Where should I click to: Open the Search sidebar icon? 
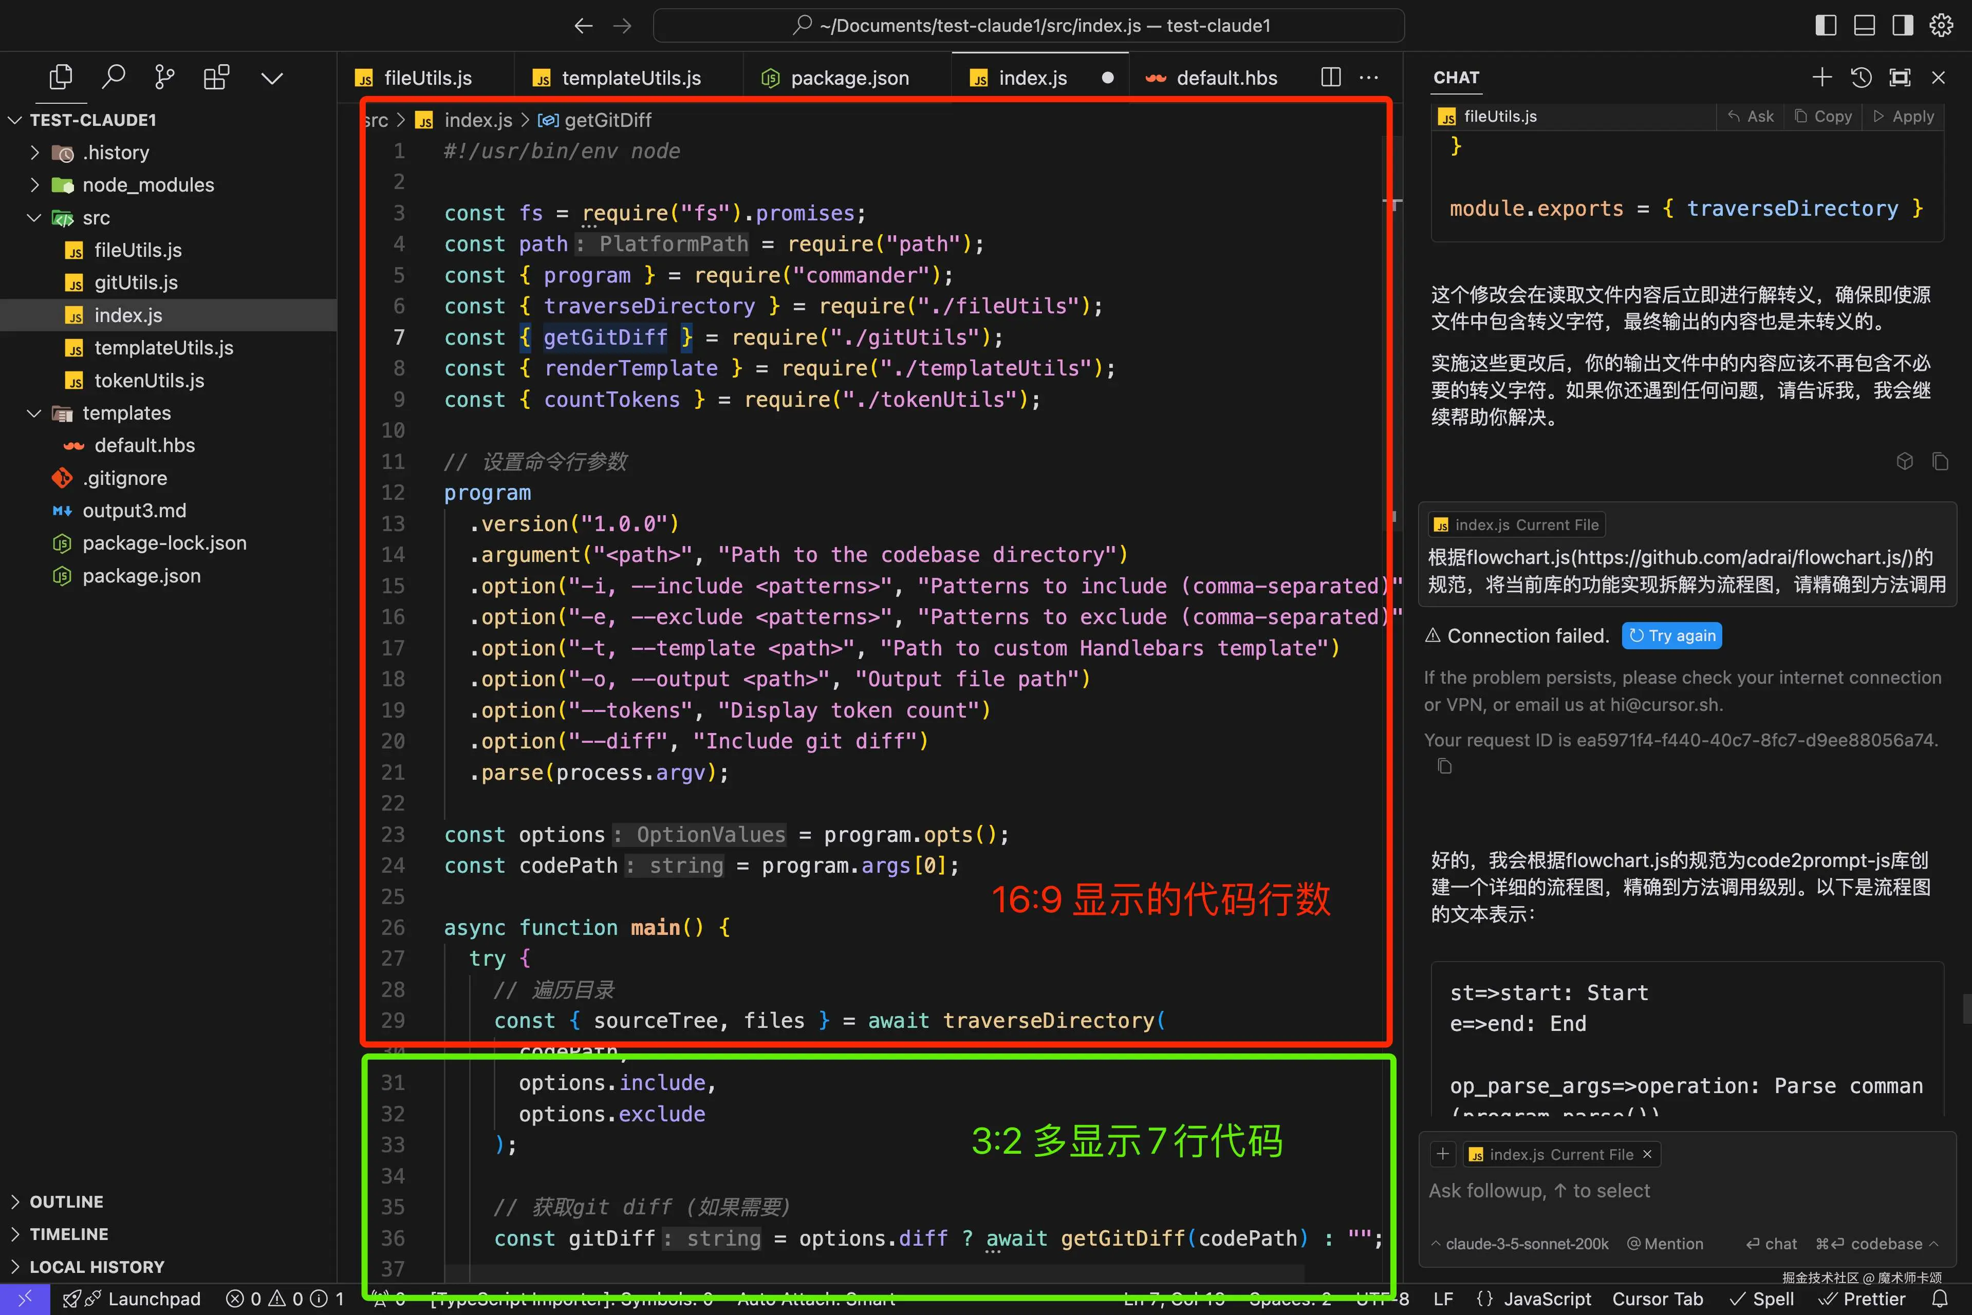coord(114,77)
